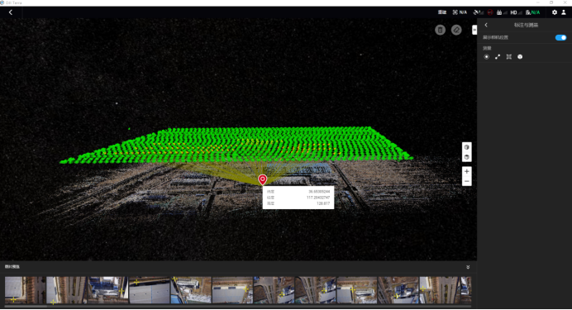Open the third photo thumbnail with blue buildings
Viewport: 572px width, 310px height.
click(x=108, y=290)
